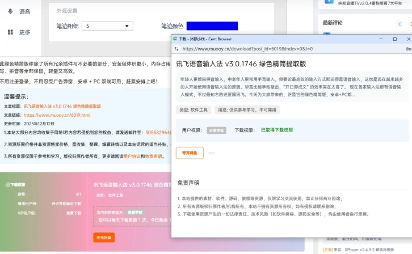The height and width of the screenshot is (254, 412).
Task: Open the 用户协议 link
Action: pos(132,156)
